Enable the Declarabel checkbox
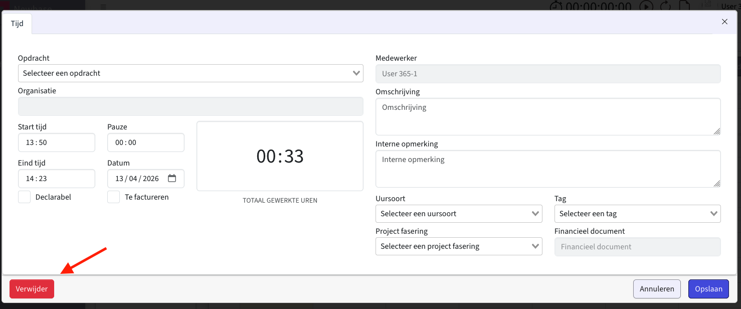 click(25, 197)
